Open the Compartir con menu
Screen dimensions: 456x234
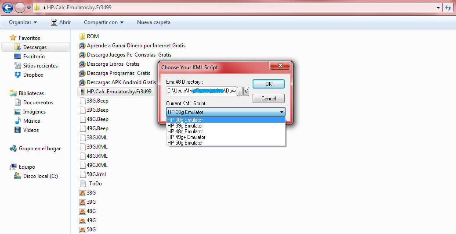coord(104,22)
